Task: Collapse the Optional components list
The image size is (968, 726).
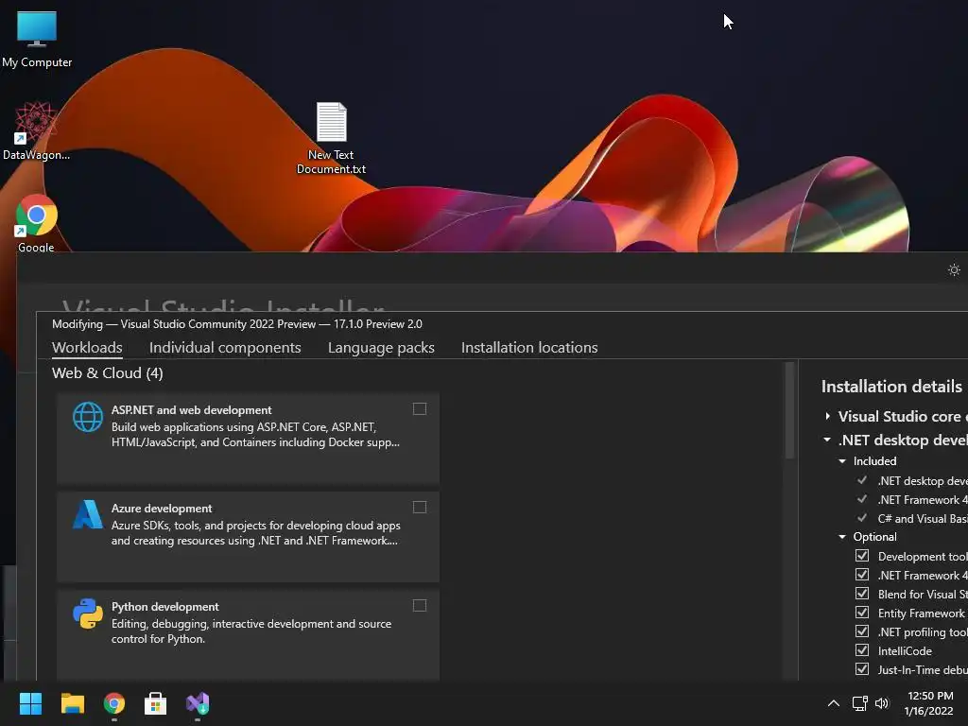Action: click(x=842, y=537)
